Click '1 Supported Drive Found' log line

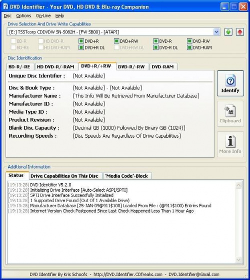click(69, 200)
